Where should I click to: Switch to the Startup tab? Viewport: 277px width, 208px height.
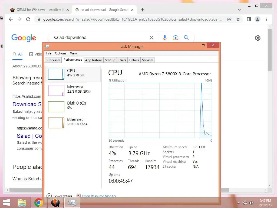click(x=110, y=60)
